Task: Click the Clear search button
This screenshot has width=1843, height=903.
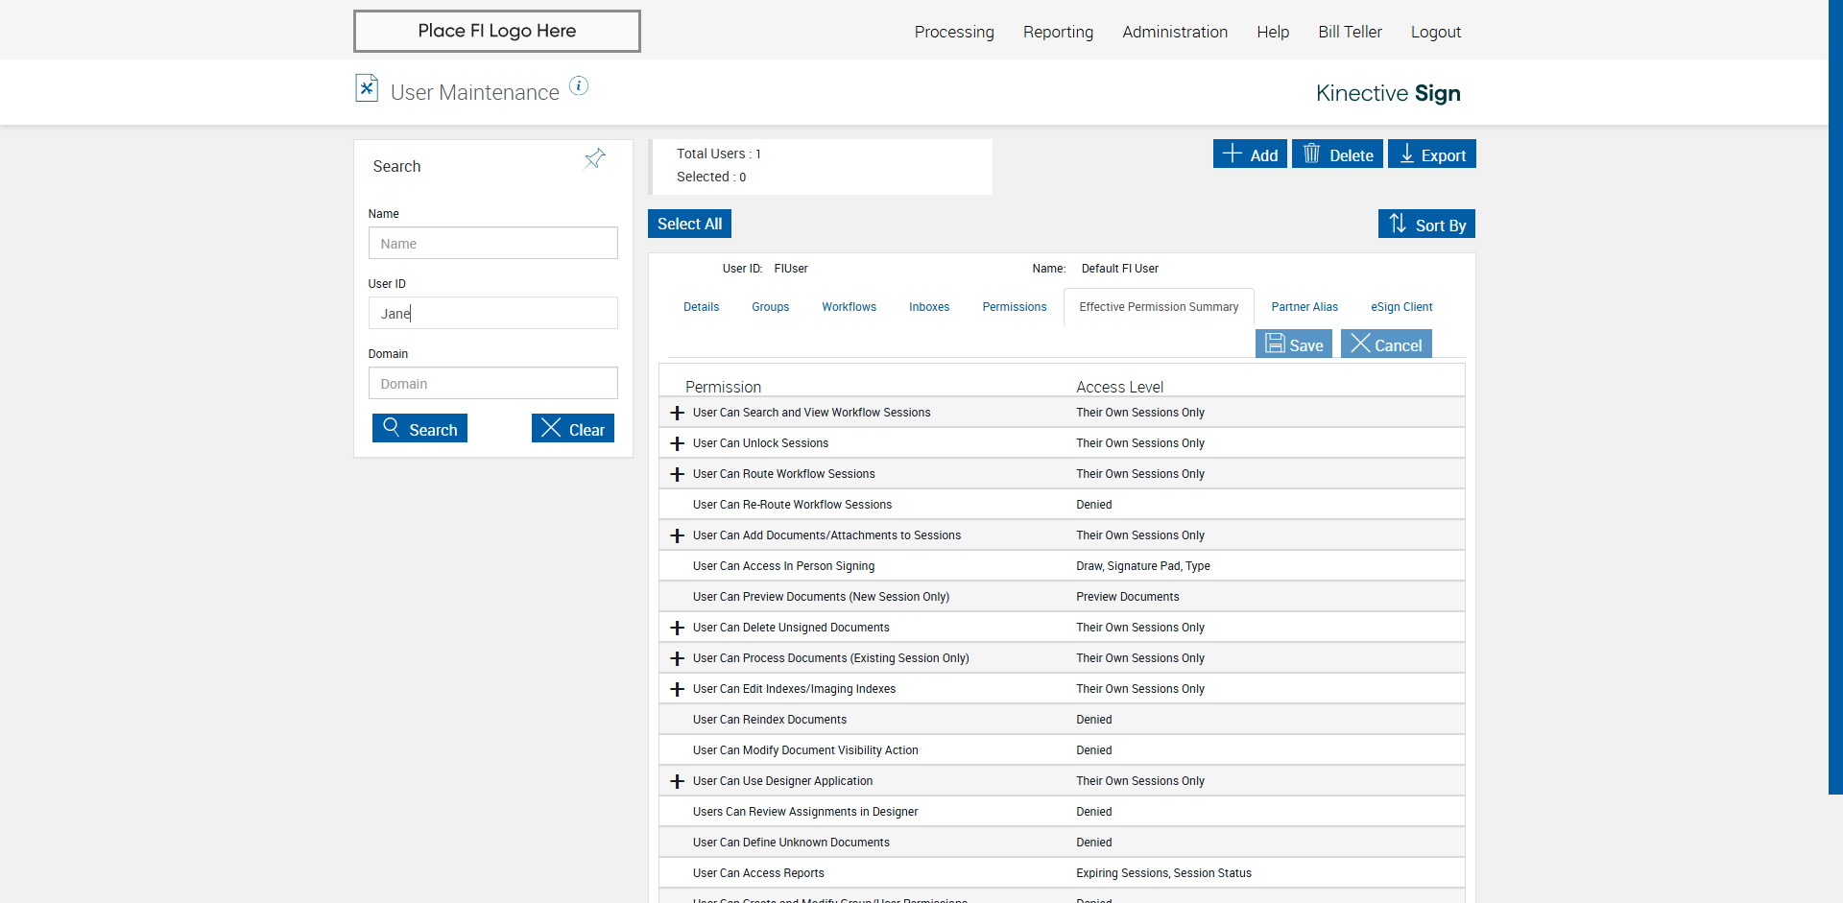Action: pos(573,428)
